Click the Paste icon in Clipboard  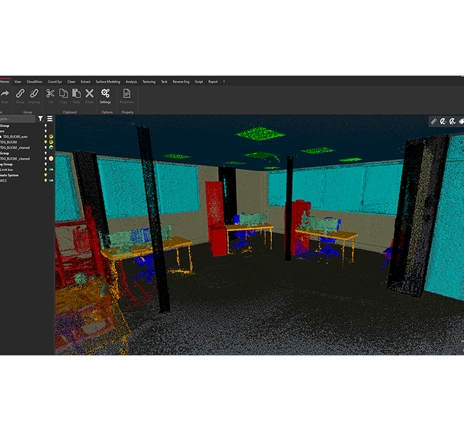point(76,93)
